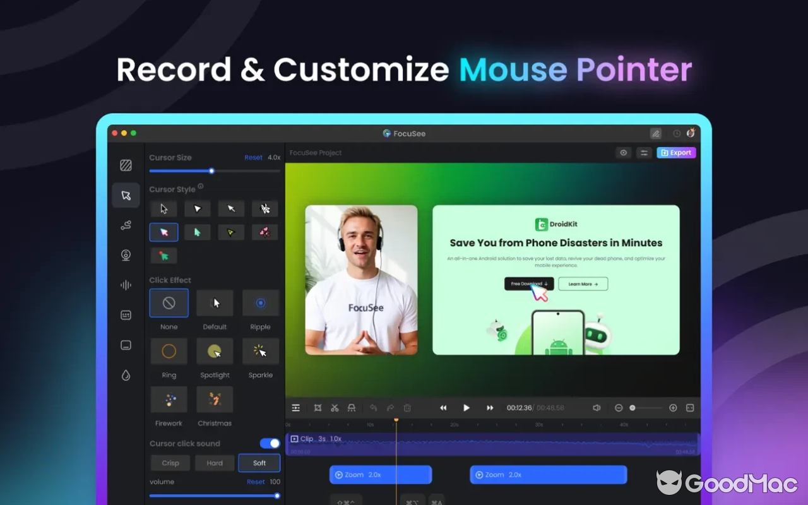Screen dimensions: 808x505
Task: Zoom in on the timeline
Action: click(673, 407)
